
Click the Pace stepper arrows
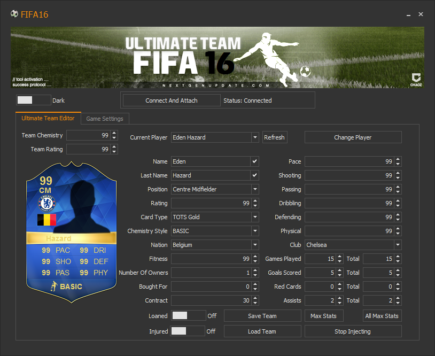[x=398, y=161]
